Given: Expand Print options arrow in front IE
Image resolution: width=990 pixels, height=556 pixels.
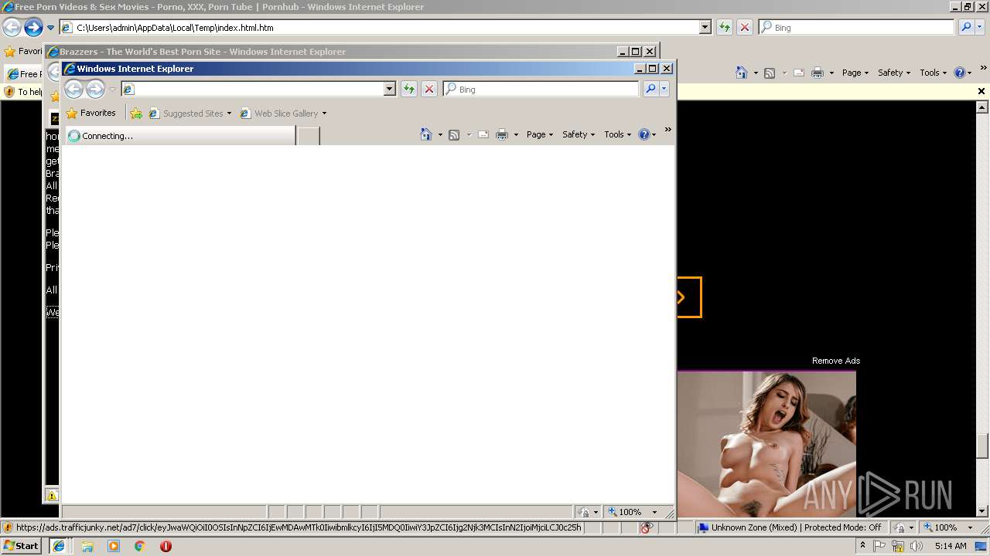Looking at the screenshot, I should (x=516, y=135).
